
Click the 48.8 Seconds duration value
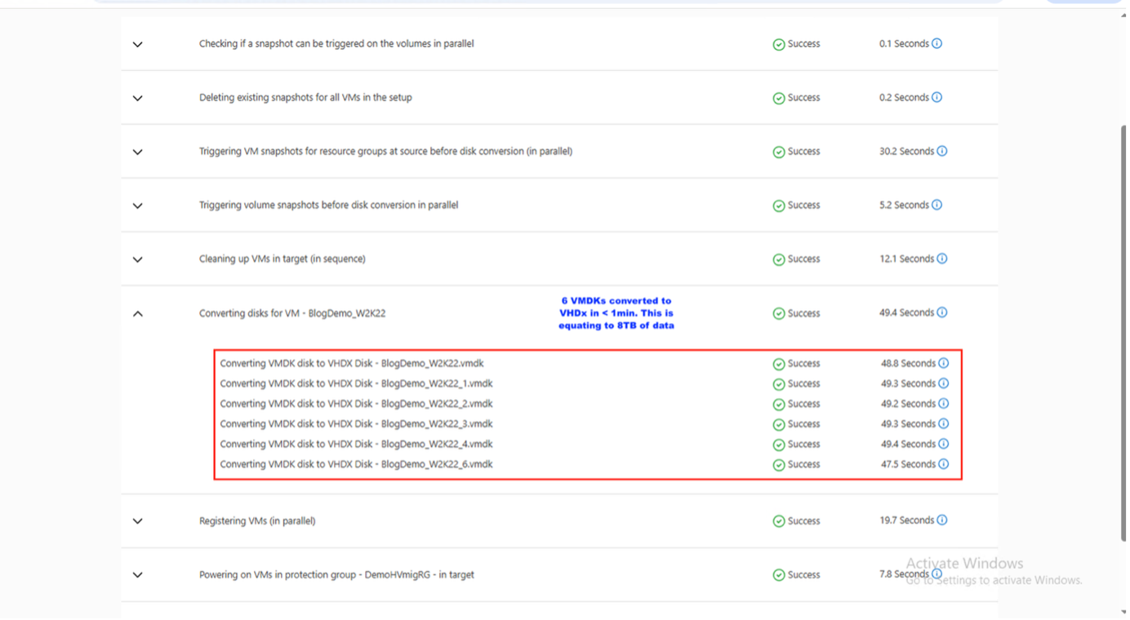tap(908, 363)
